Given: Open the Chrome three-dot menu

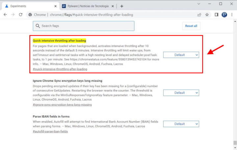Looking at the screenshot, I should pyautogui.click(x=233, y=15).
